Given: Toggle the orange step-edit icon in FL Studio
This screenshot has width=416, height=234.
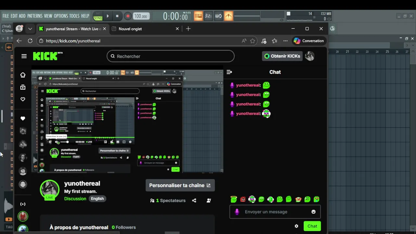Looking at the screenshot, I should (228, 16).
